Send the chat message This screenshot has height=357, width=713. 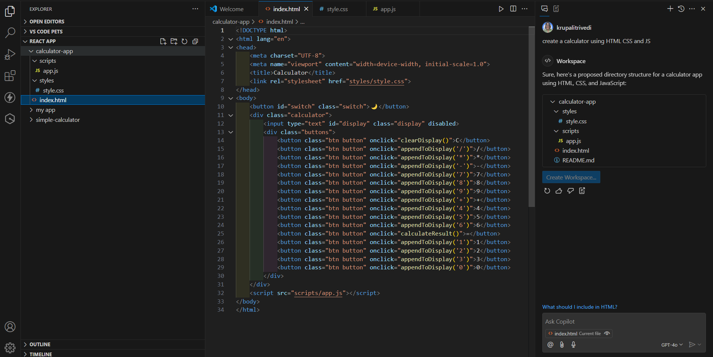pyautogui.click(x=692, y=345)
